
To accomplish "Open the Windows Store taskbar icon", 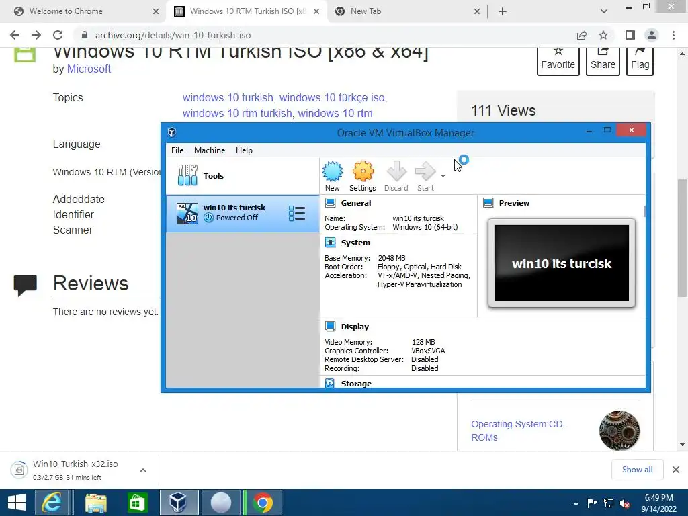I will 137,503.
